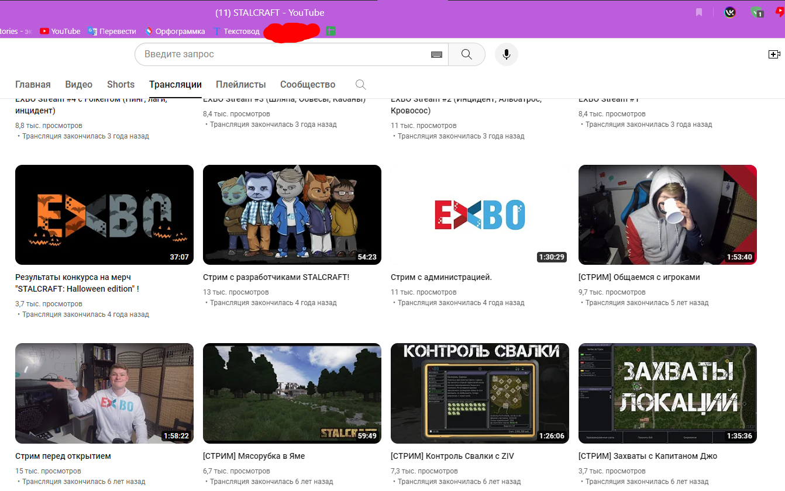This screenshot has height=491, width=785.
Task: Open Стрим перед открытием title
Action: coord(63,456)
